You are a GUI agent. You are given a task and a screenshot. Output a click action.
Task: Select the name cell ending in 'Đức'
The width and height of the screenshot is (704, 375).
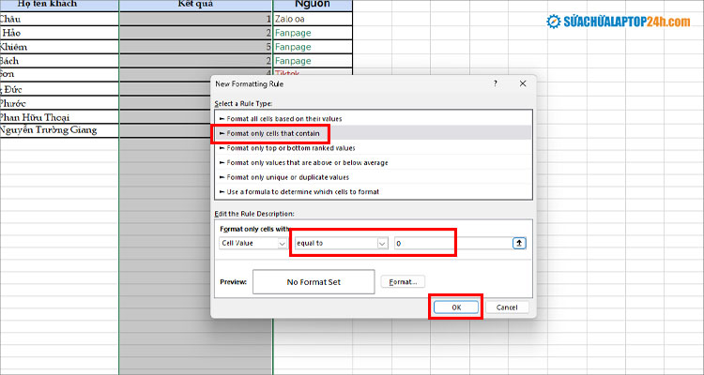tap(59, 89)
